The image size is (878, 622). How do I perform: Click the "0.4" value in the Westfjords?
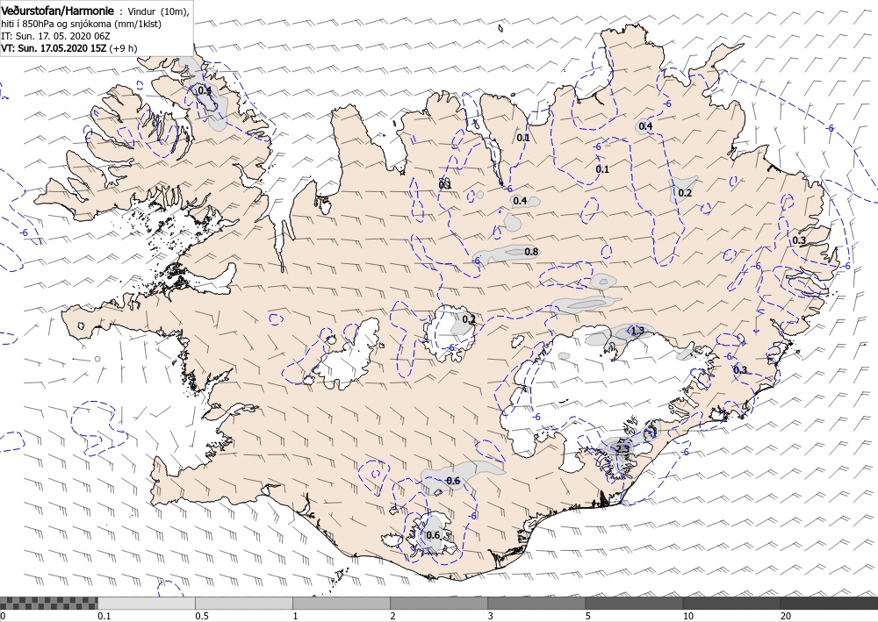pyautogui.click(x=205, y=90)
